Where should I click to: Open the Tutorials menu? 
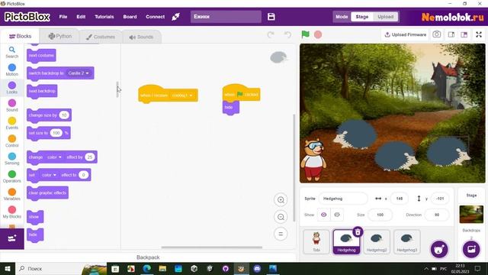click(104, 17)
